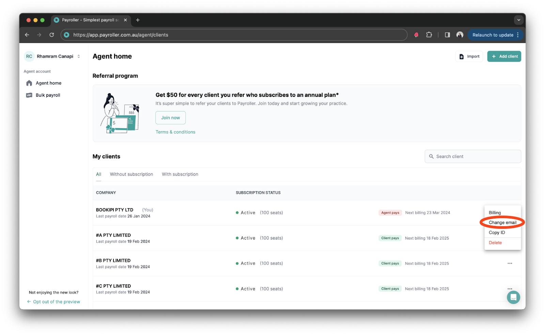Switch to Without subscription tab
The image size is (545, 335).
[131, 174]
